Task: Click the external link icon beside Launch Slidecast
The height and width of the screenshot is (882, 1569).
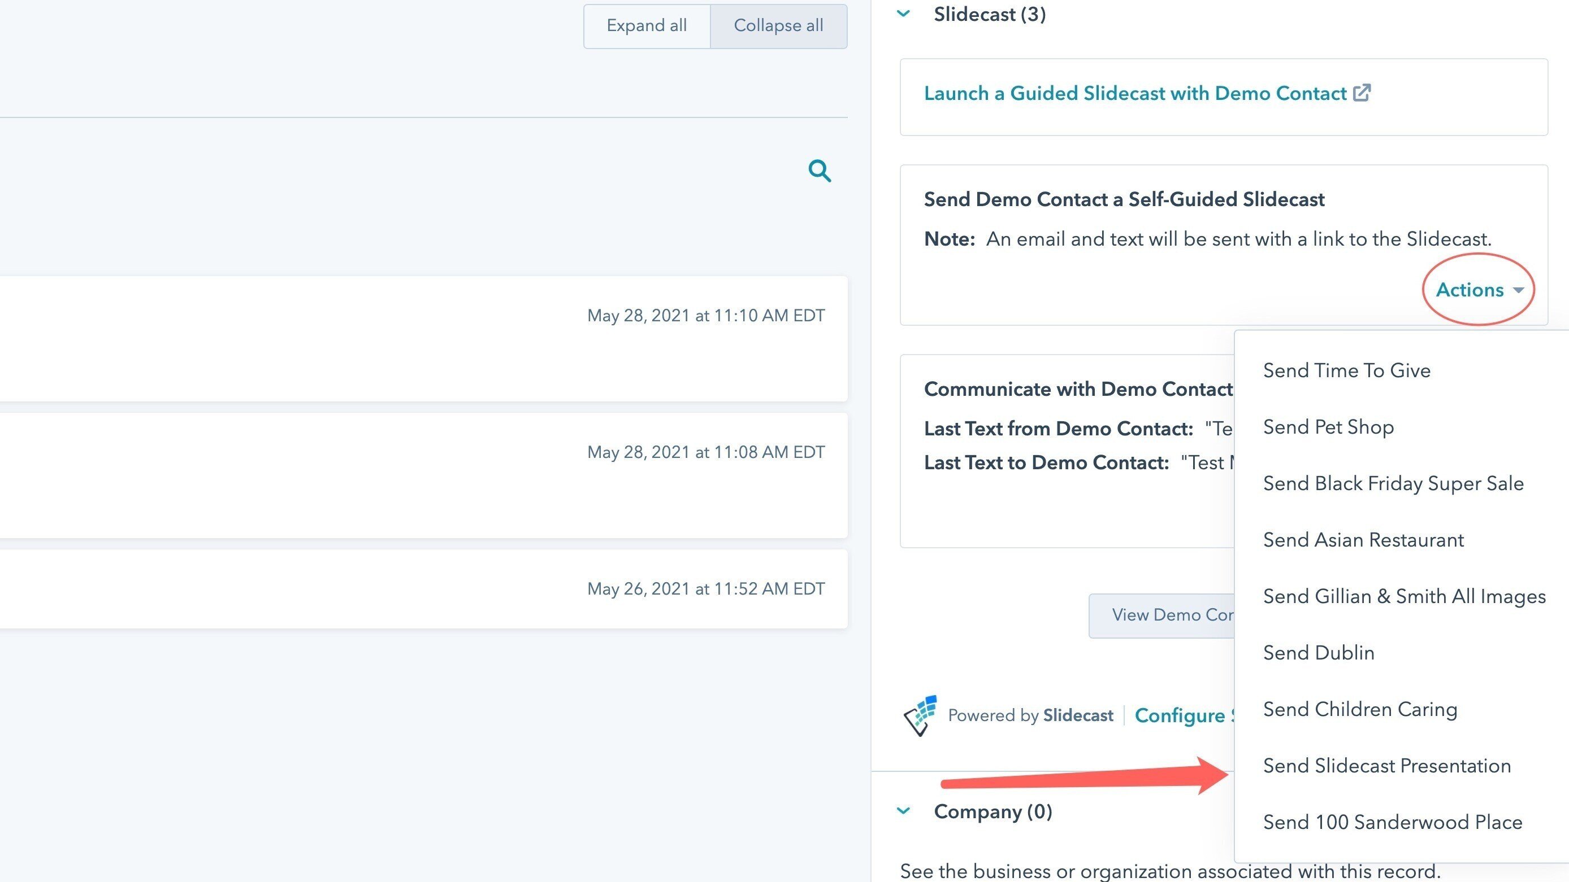Action: tap(1362, 93)
